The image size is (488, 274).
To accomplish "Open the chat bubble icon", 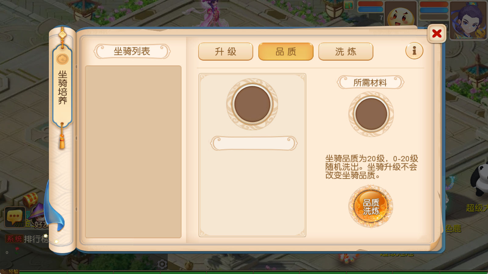I will coord(15,217).
